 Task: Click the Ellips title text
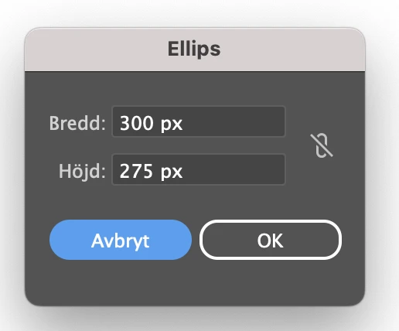click(x=194, y=49)
